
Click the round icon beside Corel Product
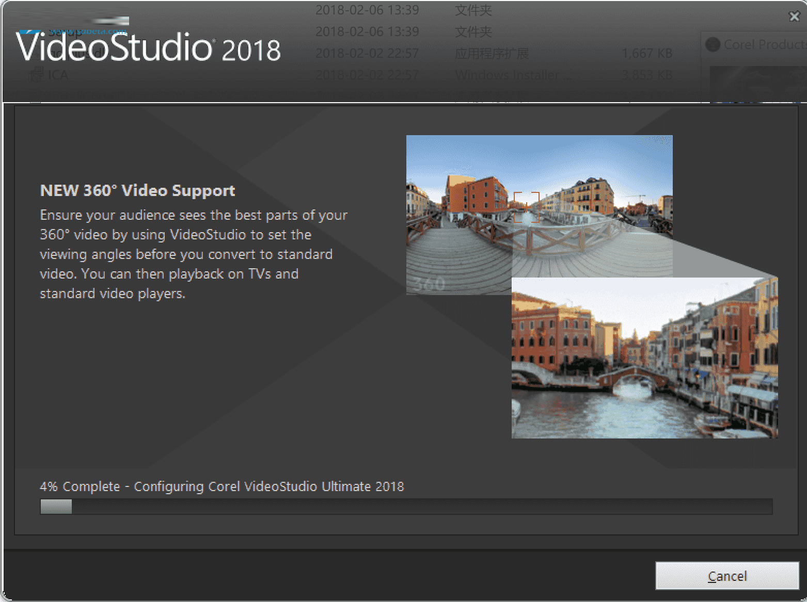pyautogui.click(x=713, y=44)
